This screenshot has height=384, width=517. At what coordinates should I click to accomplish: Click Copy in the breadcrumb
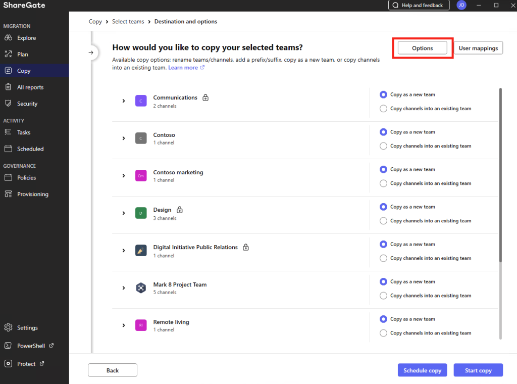pyautogui.click(x=95, y=21)
